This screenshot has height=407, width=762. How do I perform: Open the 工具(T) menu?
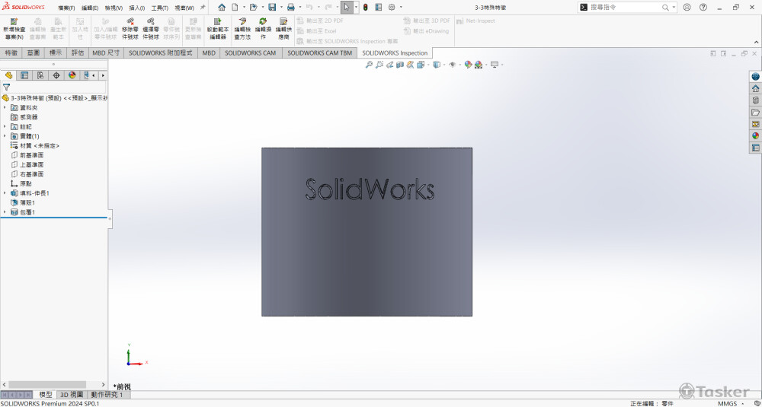pyautogui.click(x=159, y=8)
